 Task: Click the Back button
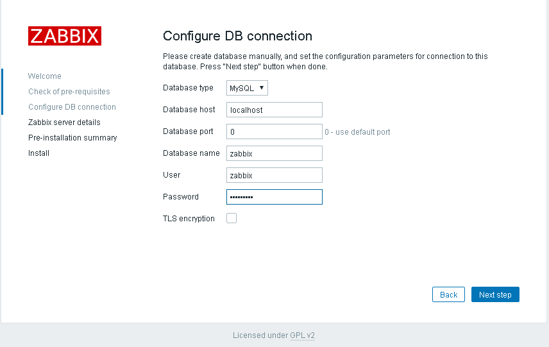pyautogui.click(x=448, y=294)
